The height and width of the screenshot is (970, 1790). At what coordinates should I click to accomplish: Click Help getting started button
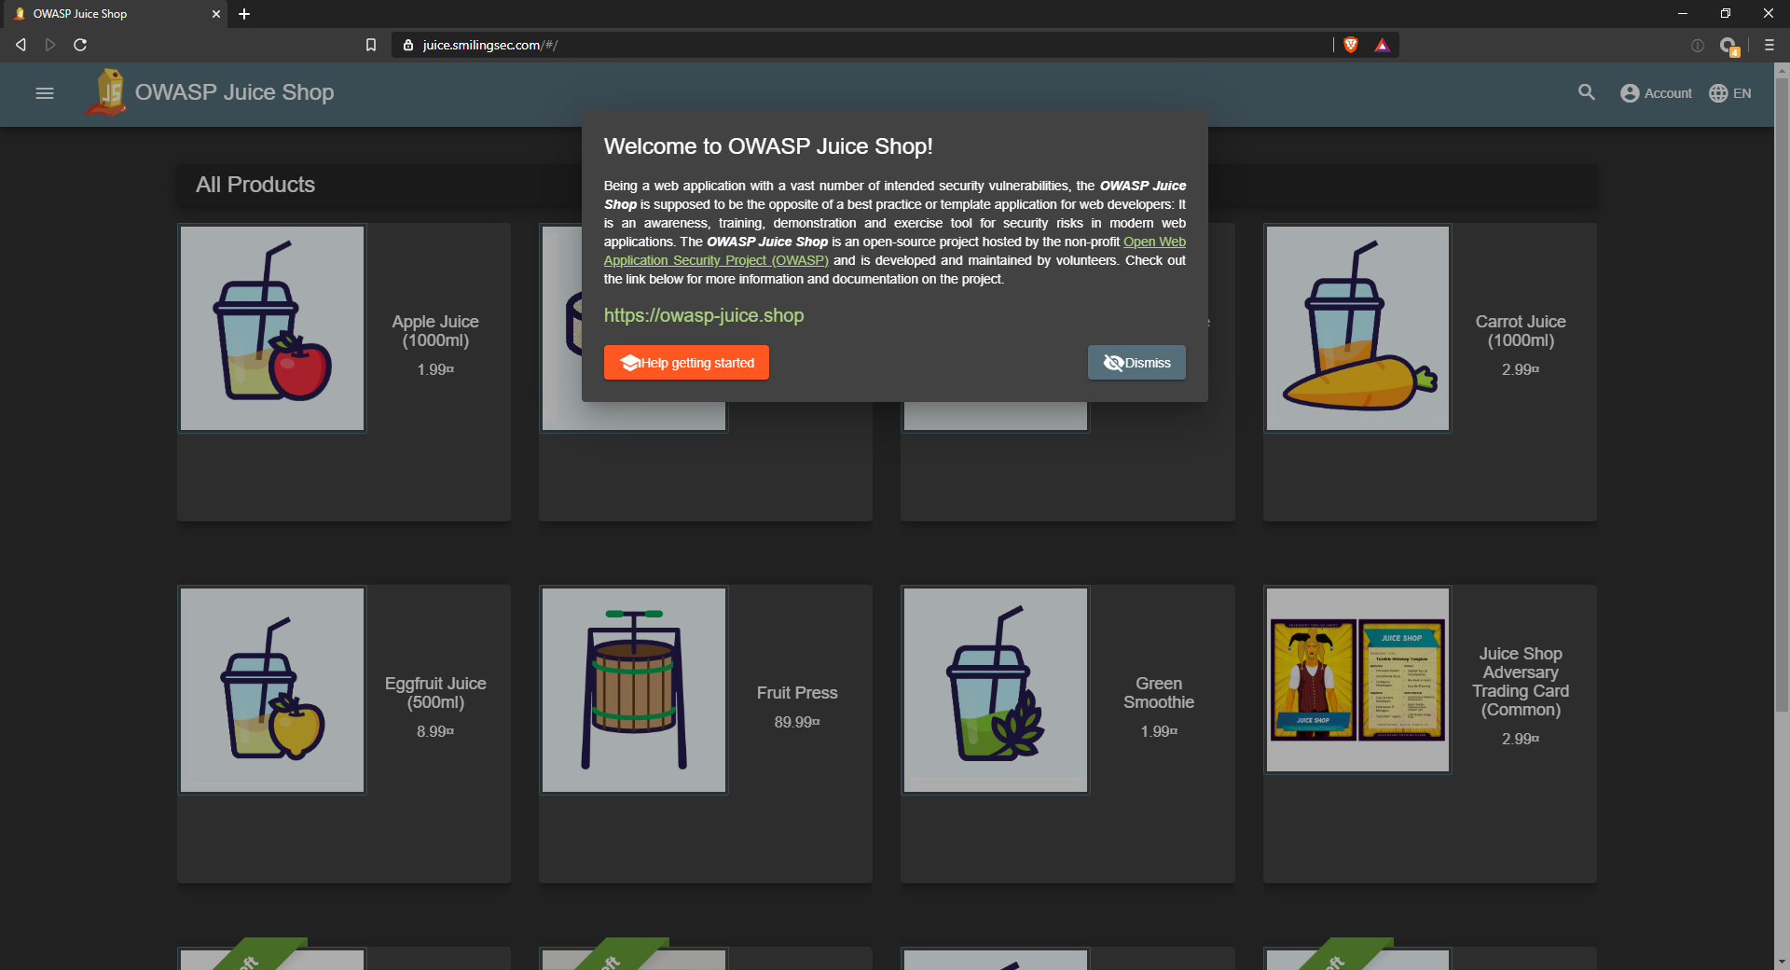[686, 363]
